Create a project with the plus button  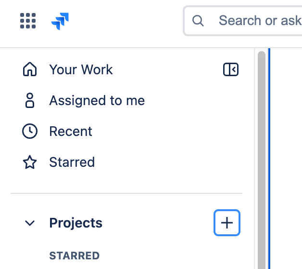[227, 223]
